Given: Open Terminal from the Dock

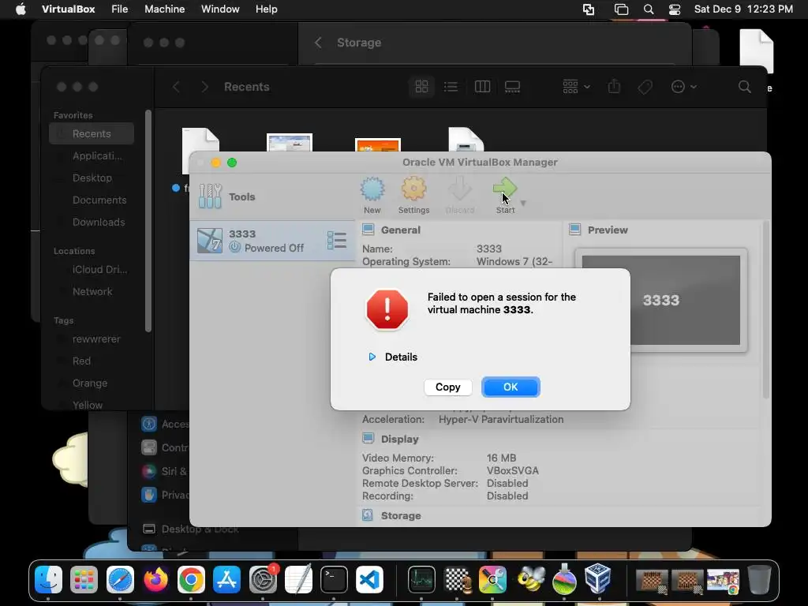Looking at the screenshot, I should 334,579.
